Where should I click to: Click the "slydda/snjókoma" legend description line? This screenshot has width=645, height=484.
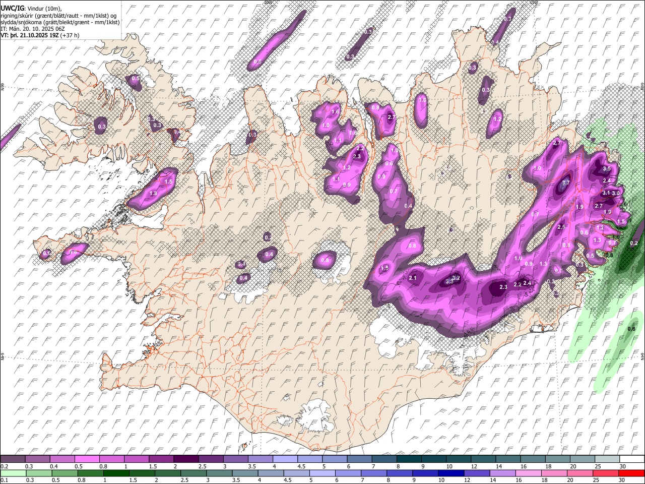(x=60, y=23)
